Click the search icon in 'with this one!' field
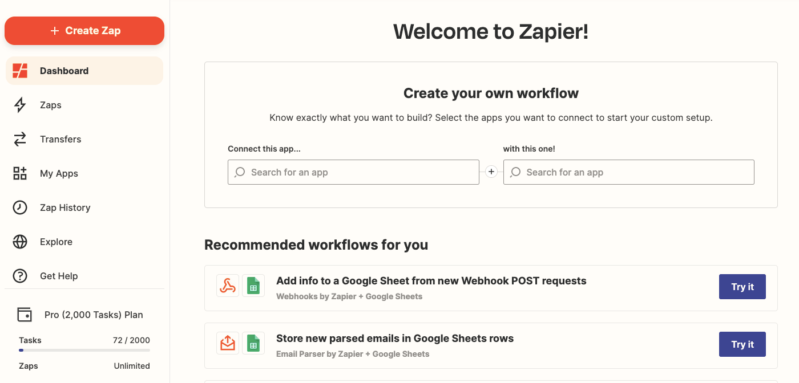Screen dimensions: 799x383 (515, 172)
